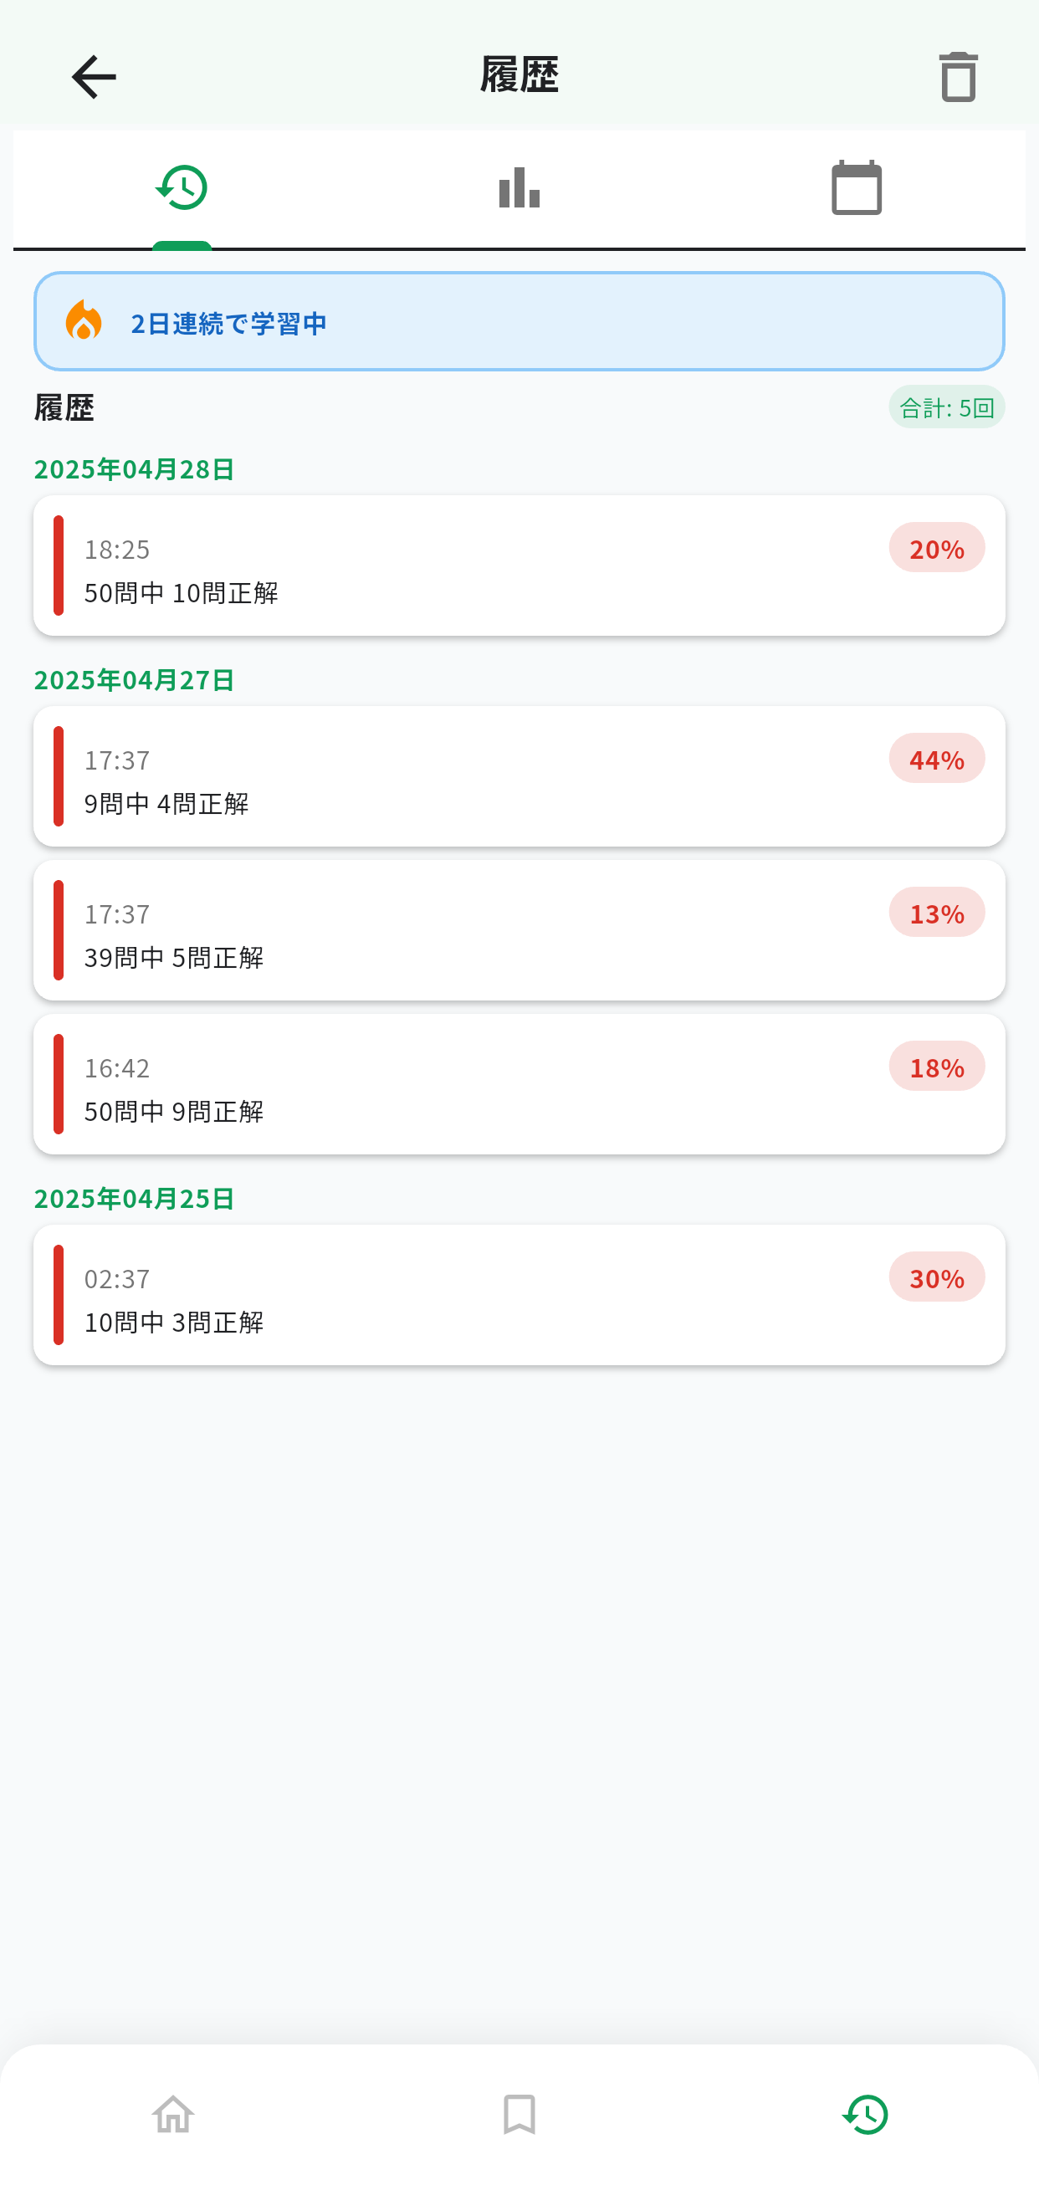Tap the 2025年04月27日 date header
The height and width of the screenshot is (2185, 1039).
click(134, 679)
